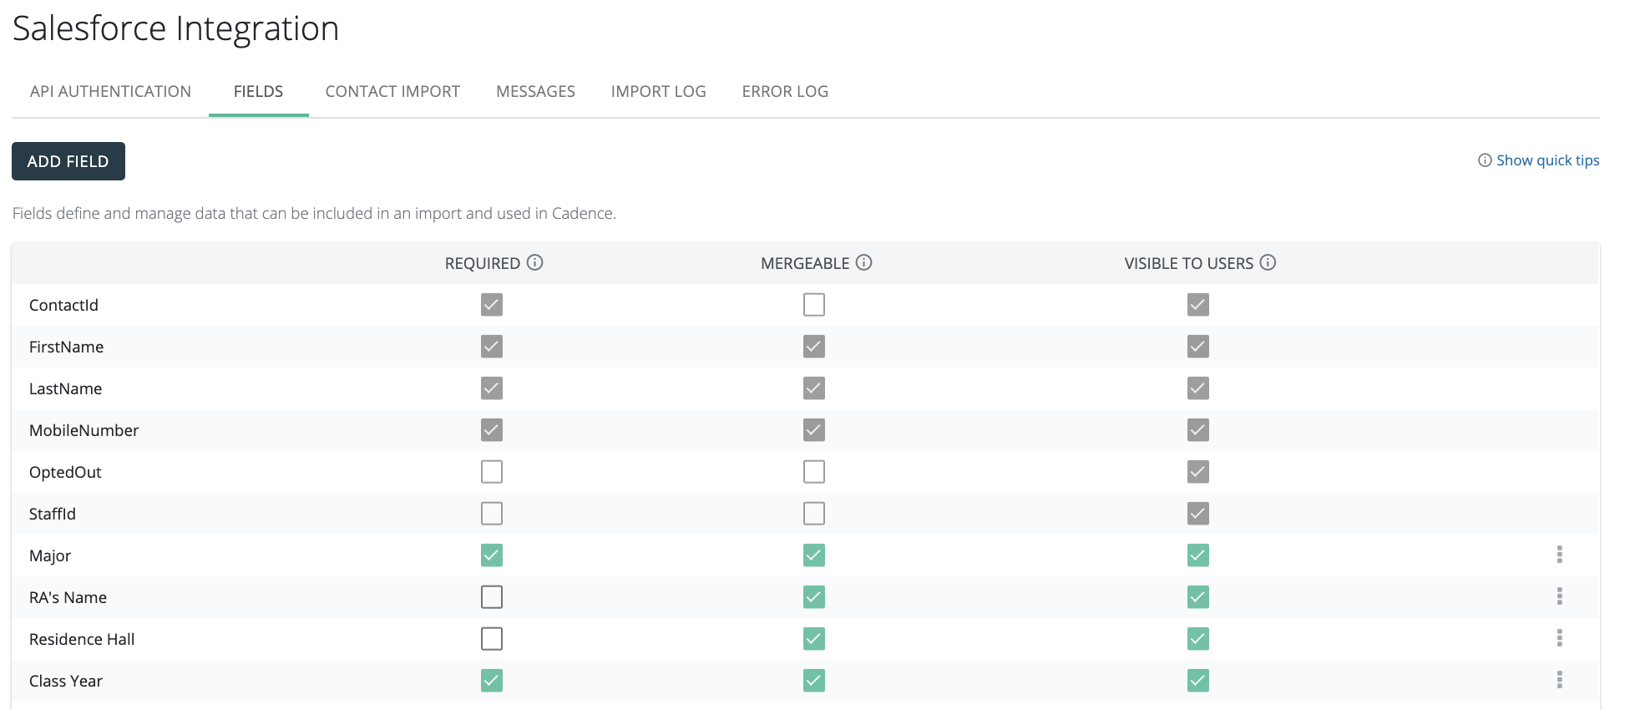
Task: View the Import Log tab
Action: click(x=658, y=92)
